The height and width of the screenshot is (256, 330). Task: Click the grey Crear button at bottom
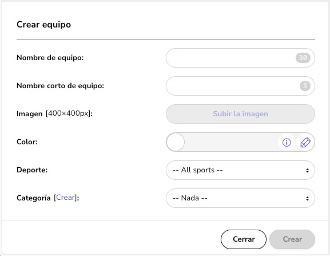[x=292, y=239]
